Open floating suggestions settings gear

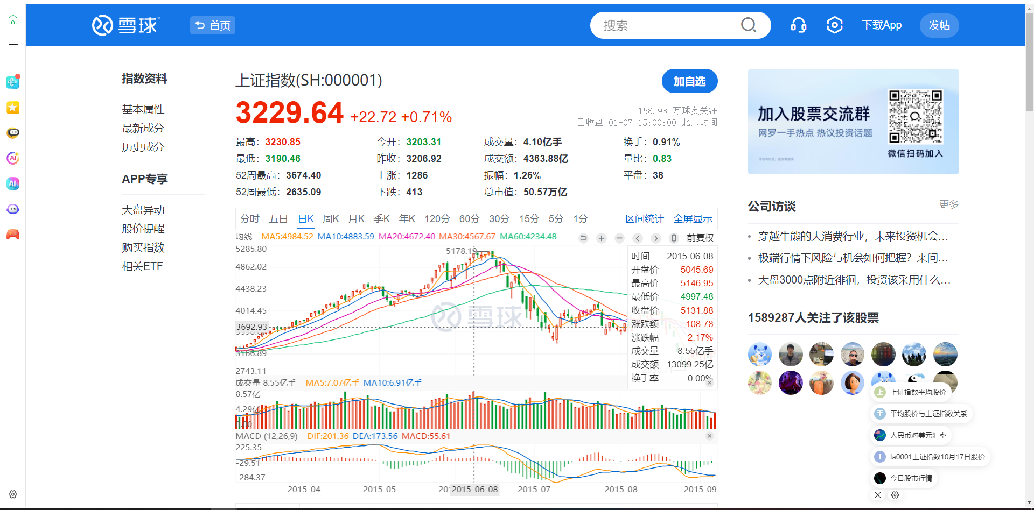(895, 495)
